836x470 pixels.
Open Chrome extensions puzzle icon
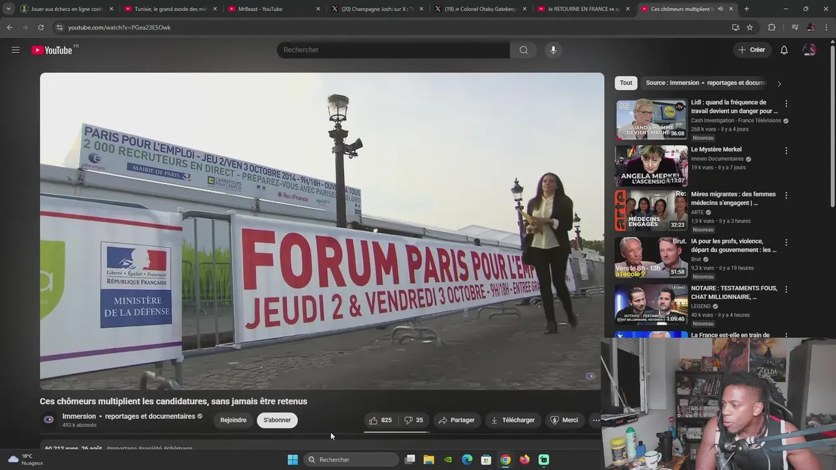pyautogui.click(x=771, y=27)
